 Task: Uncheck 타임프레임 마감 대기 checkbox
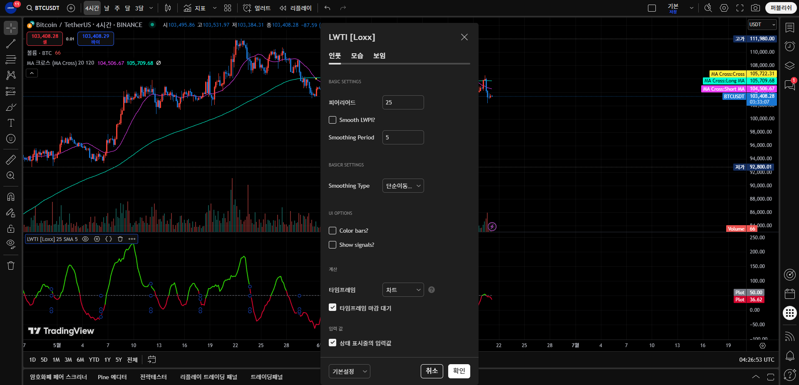(333, 308)
